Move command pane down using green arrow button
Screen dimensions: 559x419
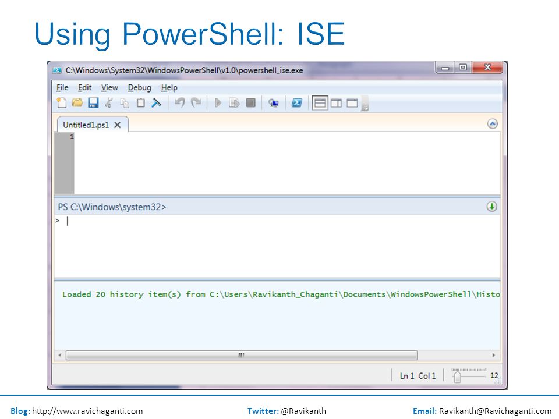[492, 206]
